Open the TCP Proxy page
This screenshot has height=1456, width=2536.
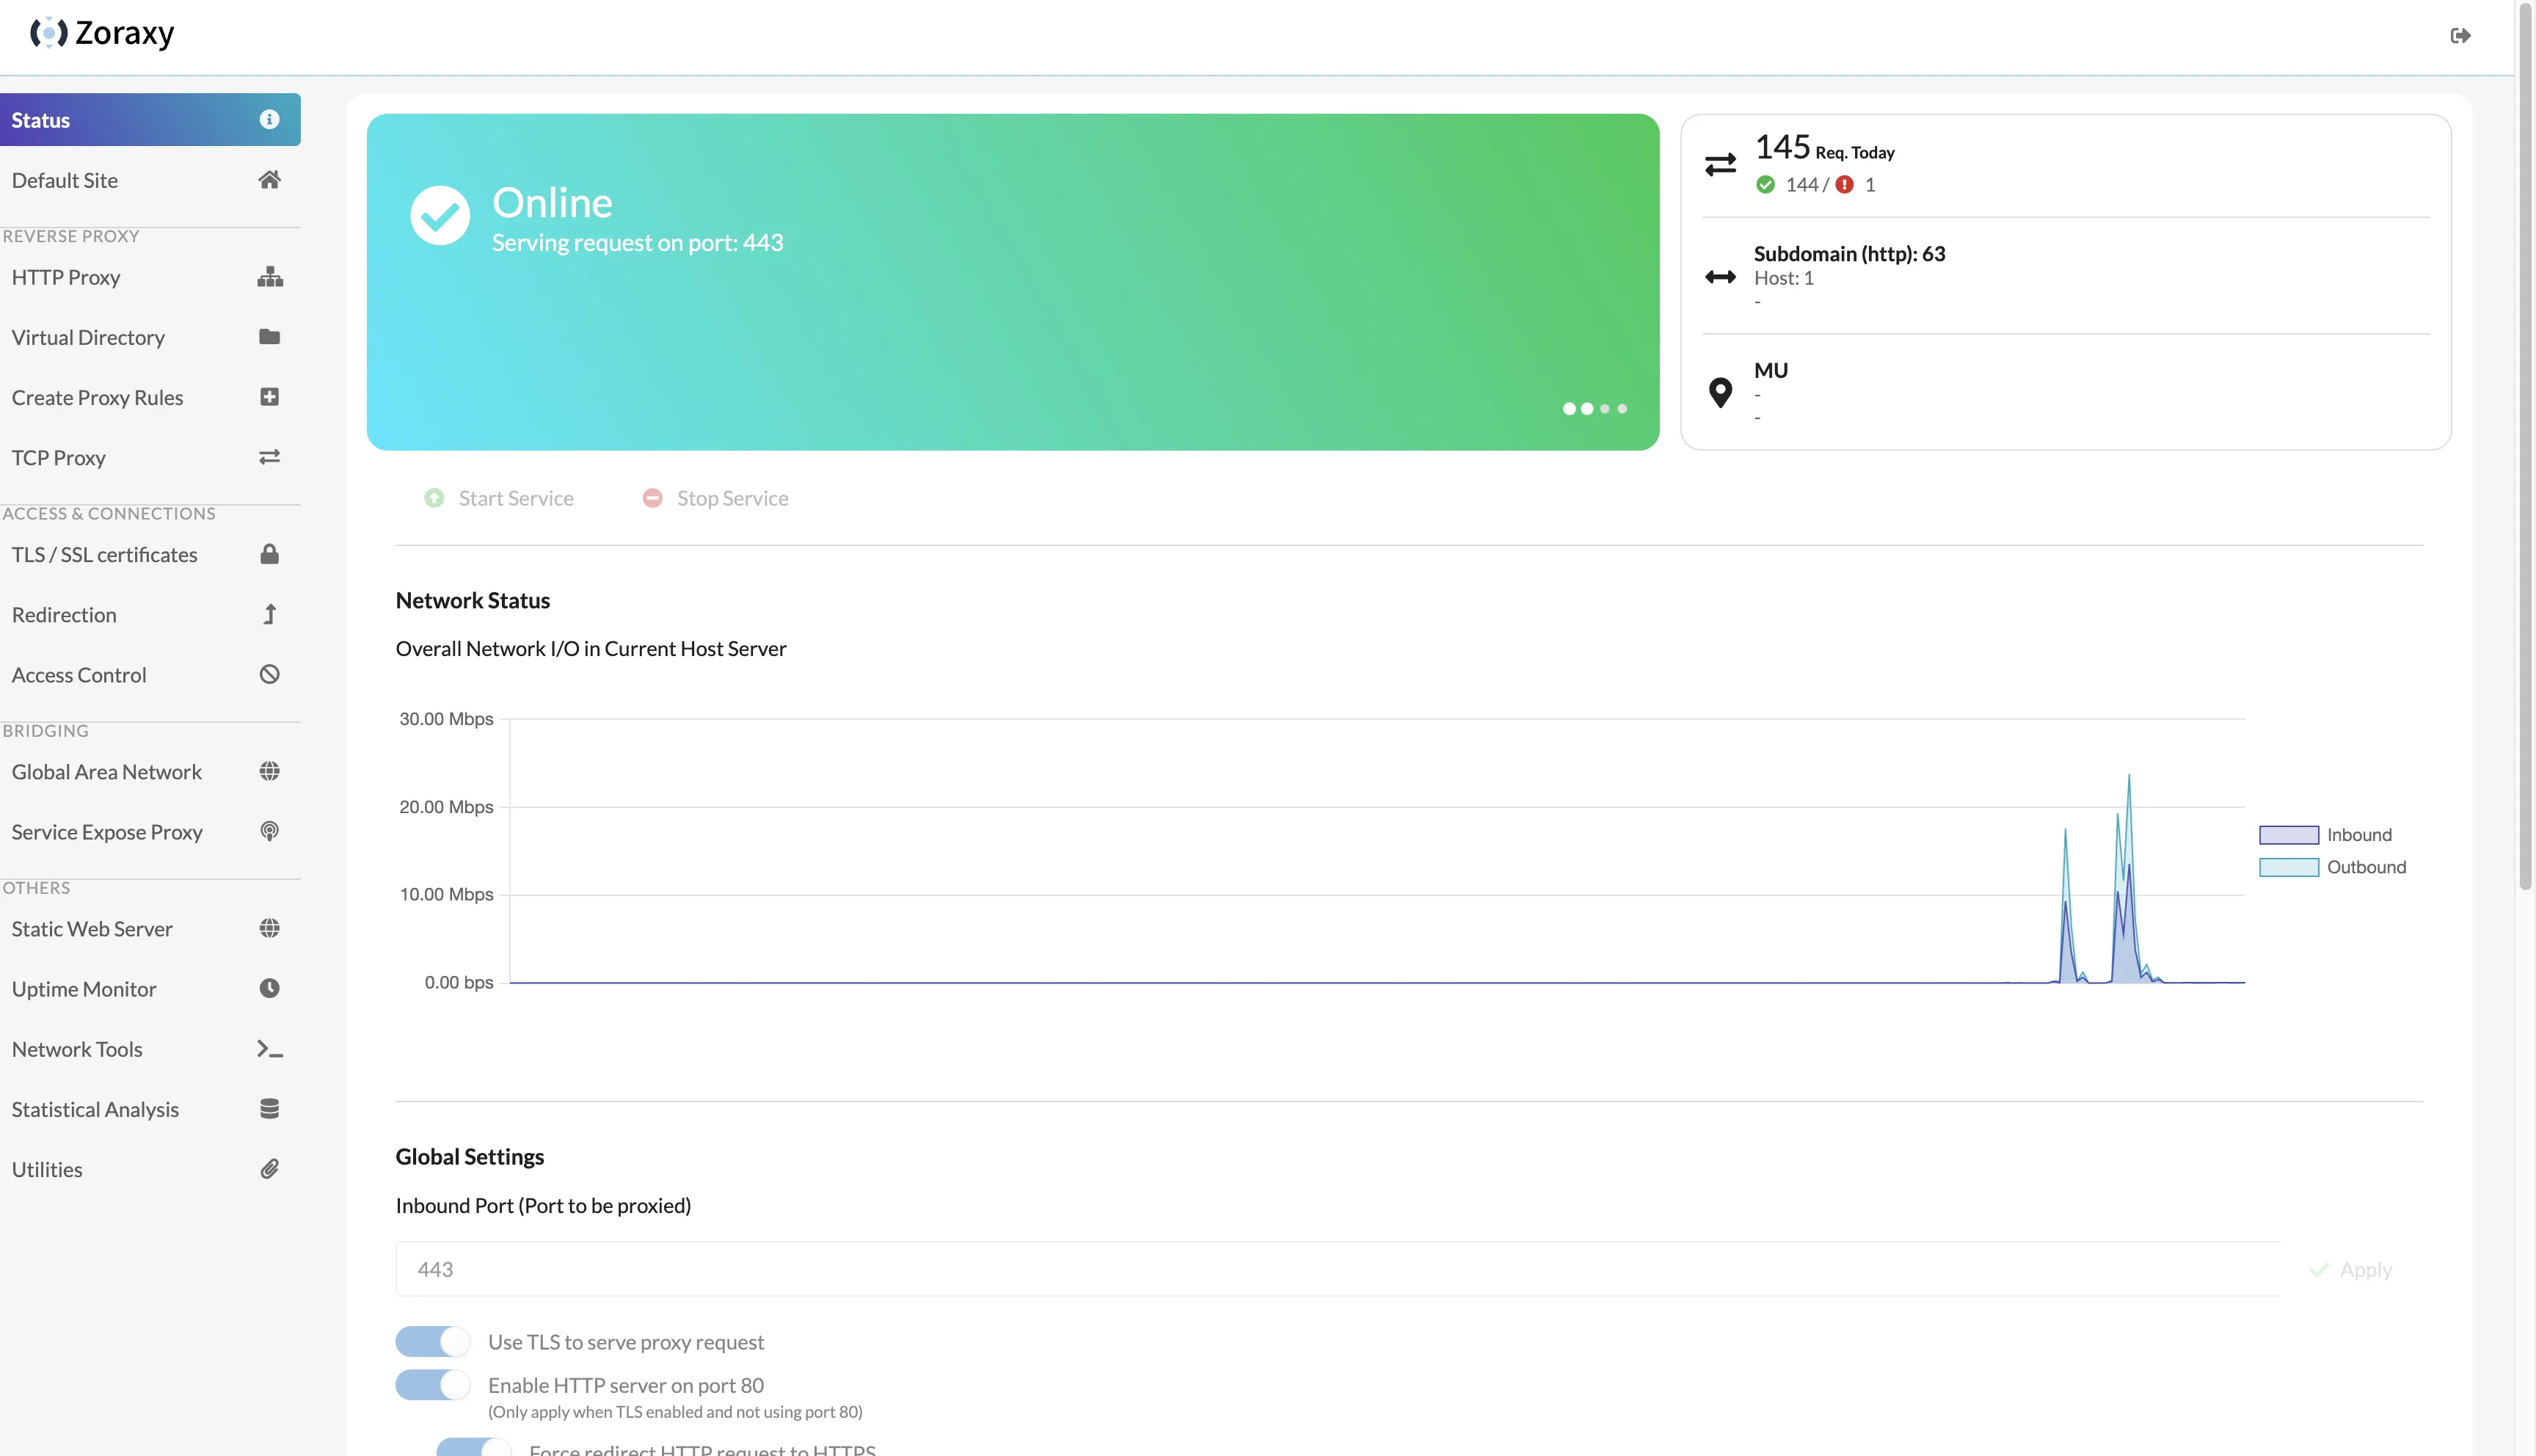coord(150,457)
